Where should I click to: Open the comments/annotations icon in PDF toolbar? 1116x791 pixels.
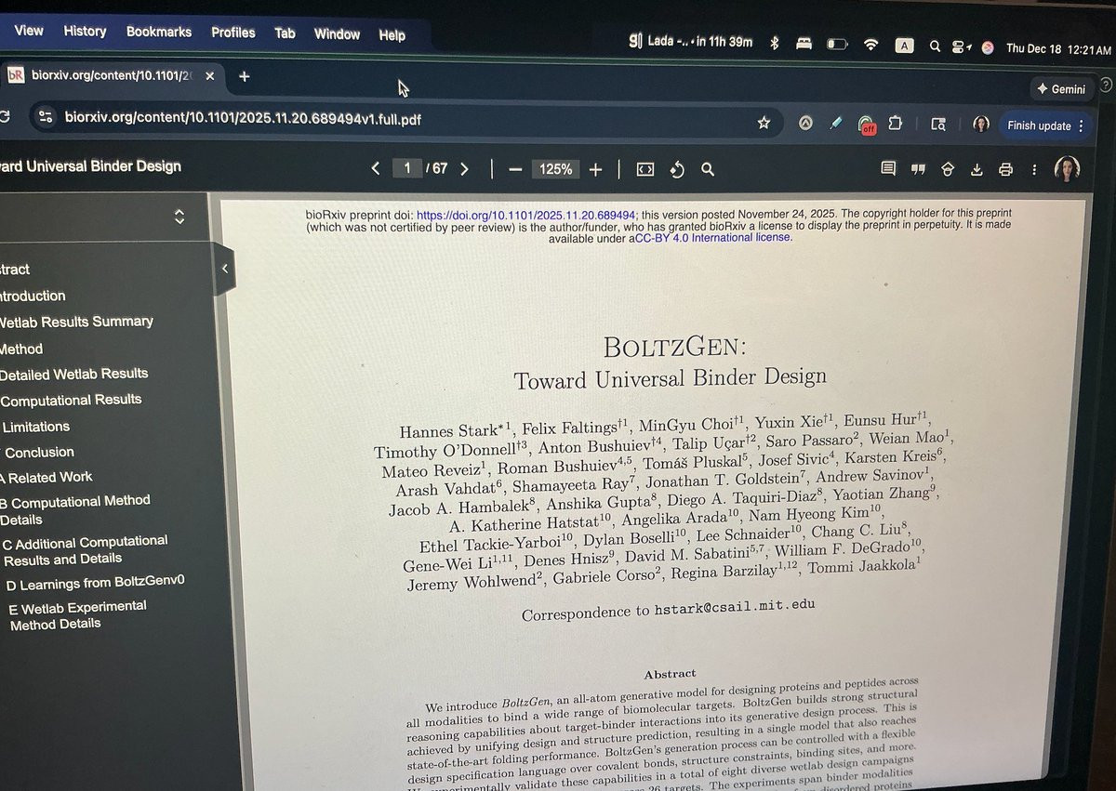[888, 168]
